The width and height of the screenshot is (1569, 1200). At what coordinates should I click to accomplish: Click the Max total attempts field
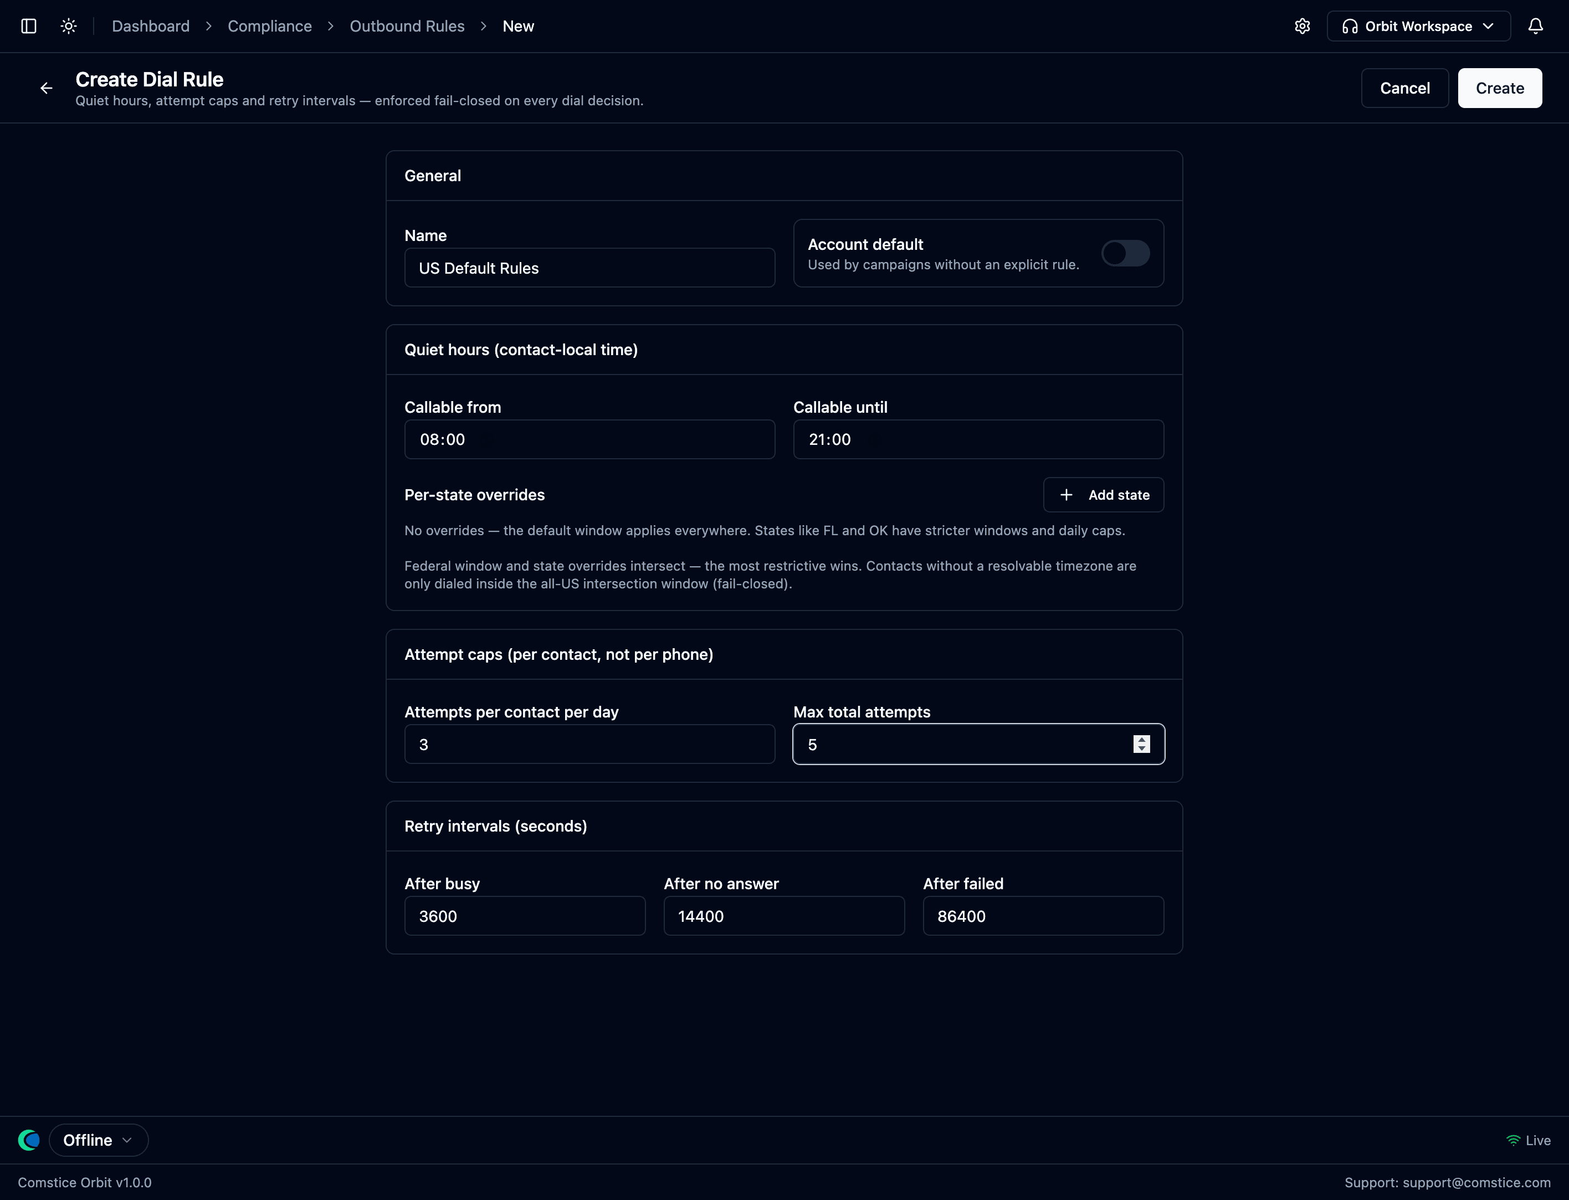(x=978, y=744)
